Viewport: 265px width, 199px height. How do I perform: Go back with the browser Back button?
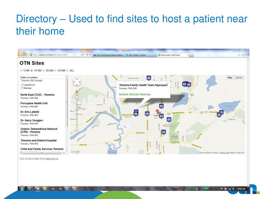click(21, 55)
